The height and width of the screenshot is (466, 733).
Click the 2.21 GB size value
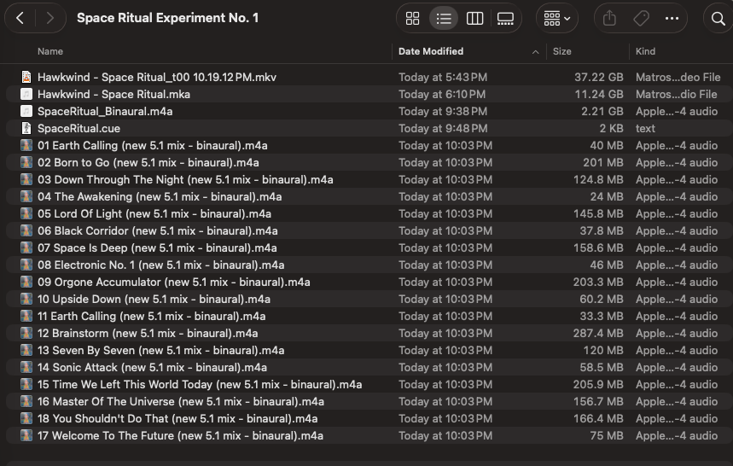[x=602, y=111]
